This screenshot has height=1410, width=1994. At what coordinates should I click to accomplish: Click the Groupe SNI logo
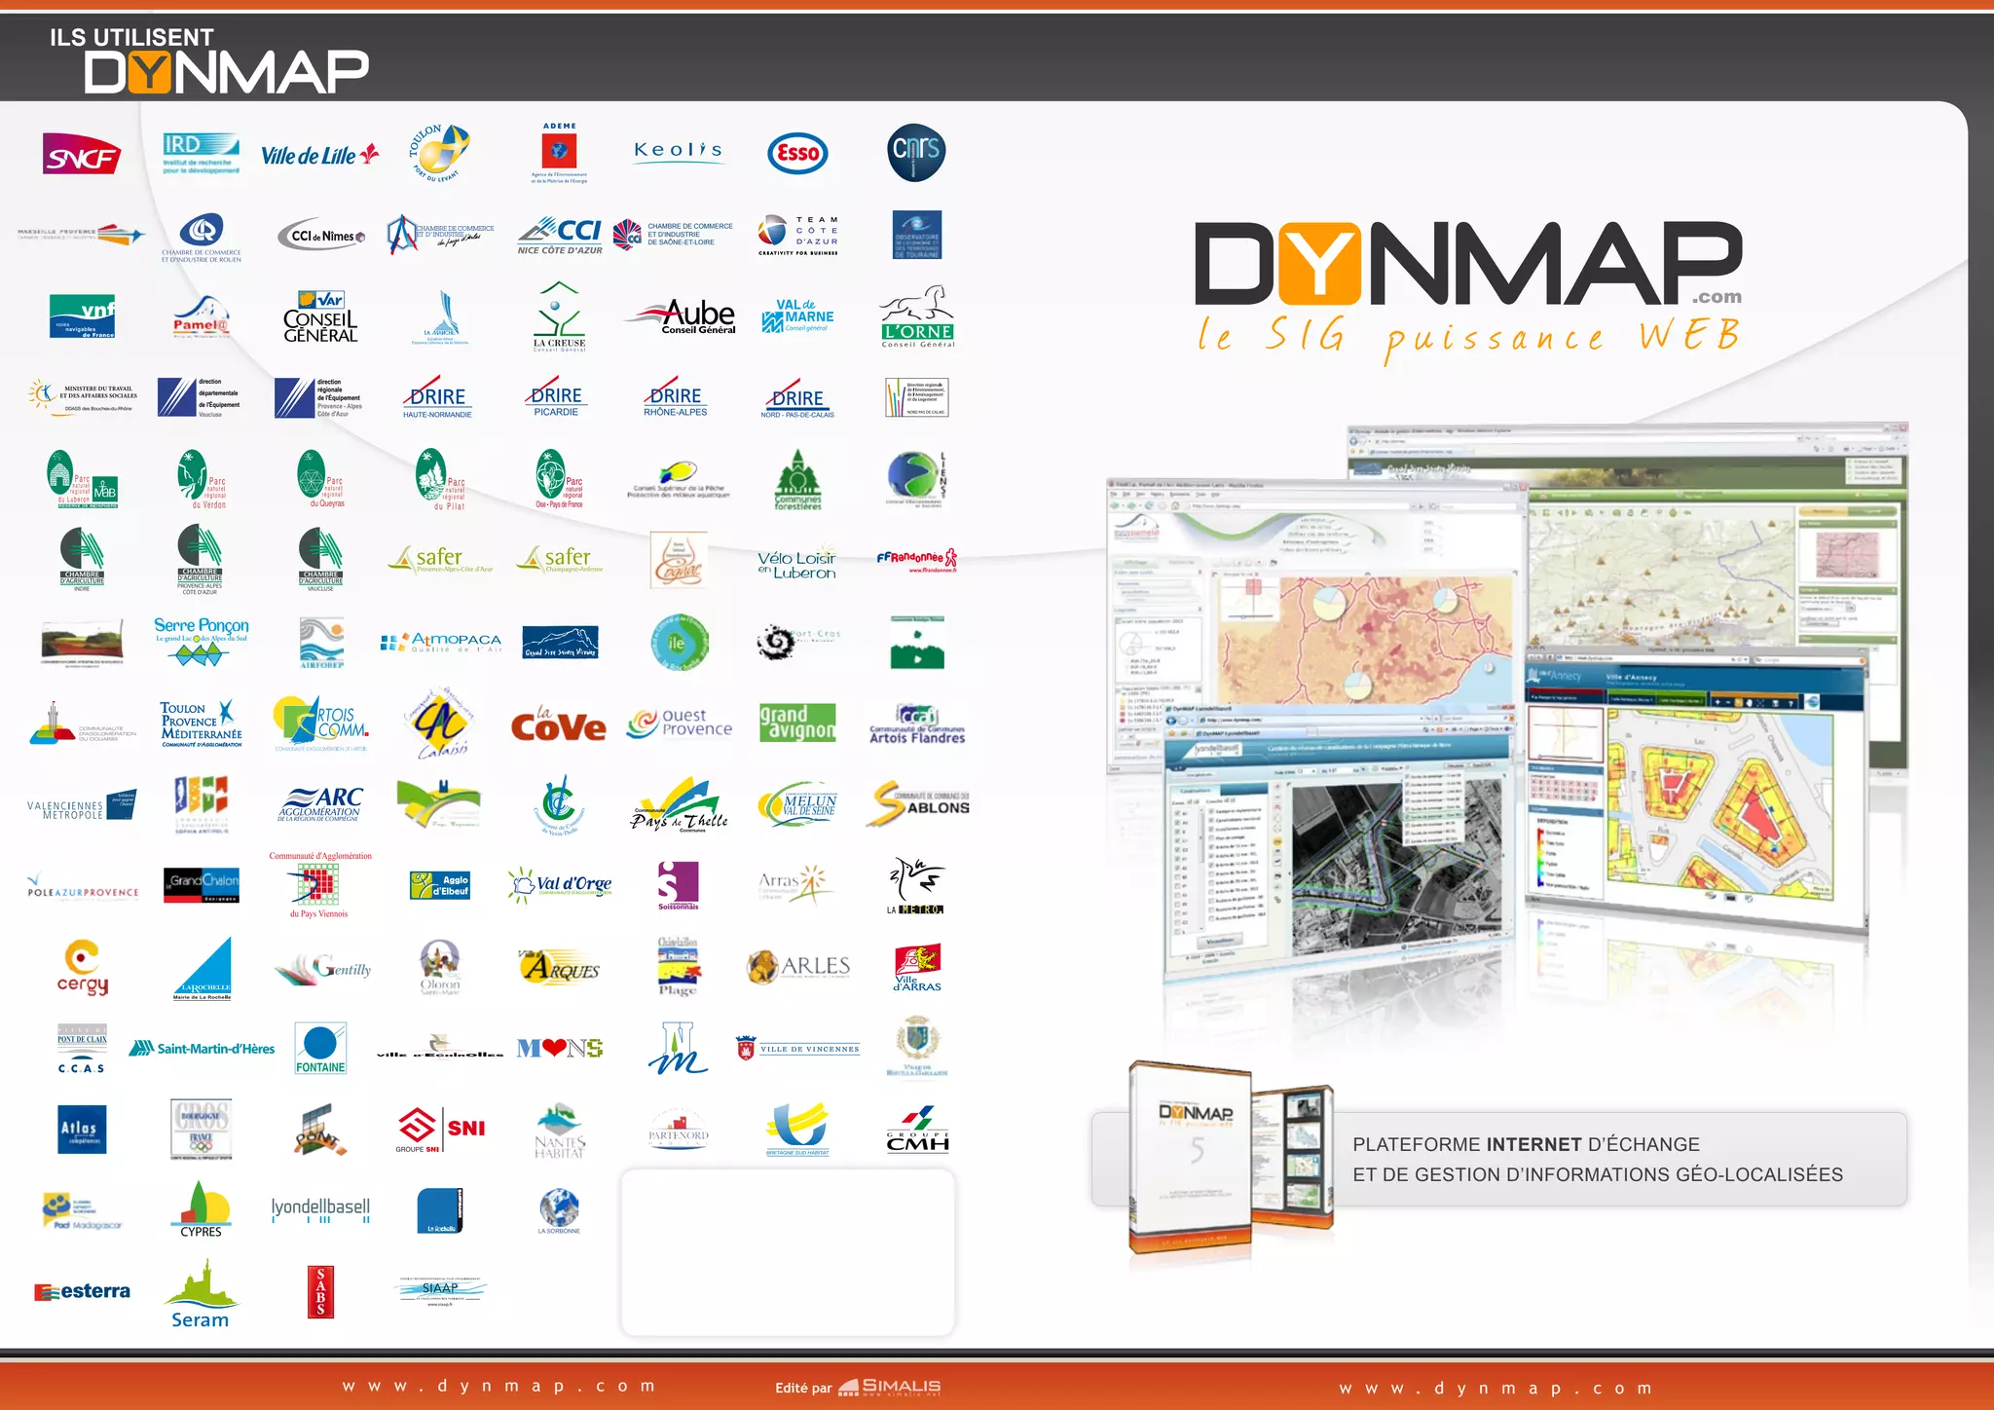pyautogui.click(x=441, y=1130)
